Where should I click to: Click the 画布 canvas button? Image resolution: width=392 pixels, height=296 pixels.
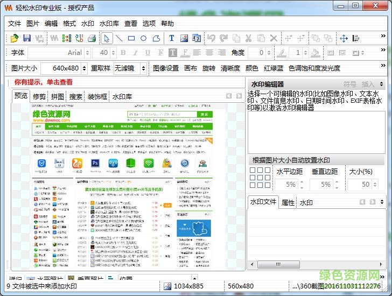[x=191, y=68]
